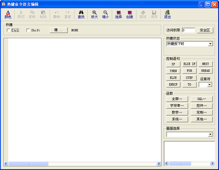Click the 访问权限 input field
This screenshot has height=170, width=219.
[188, 30]
